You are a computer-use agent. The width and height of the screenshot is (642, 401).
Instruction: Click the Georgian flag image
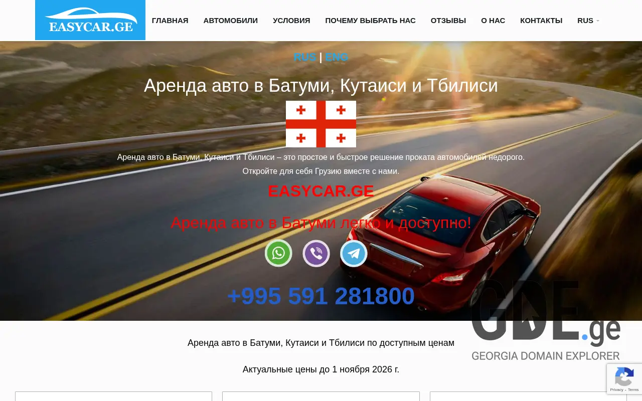[320, 124]
